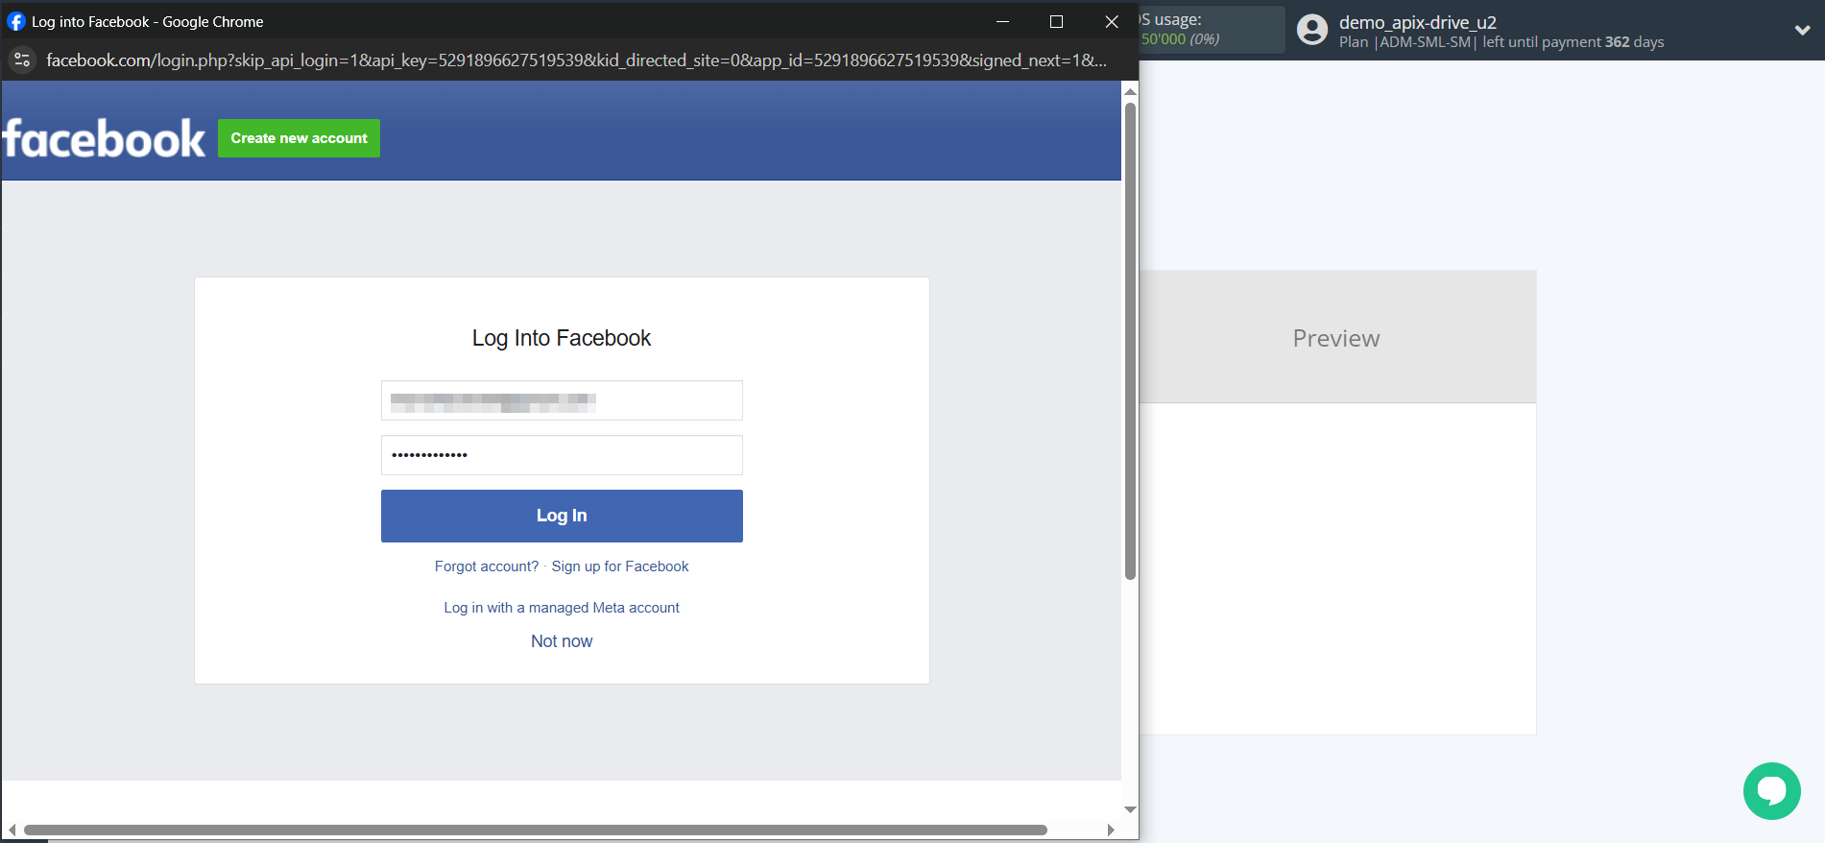
Task: Click Create new account button
Action: [x=299, y=138]
